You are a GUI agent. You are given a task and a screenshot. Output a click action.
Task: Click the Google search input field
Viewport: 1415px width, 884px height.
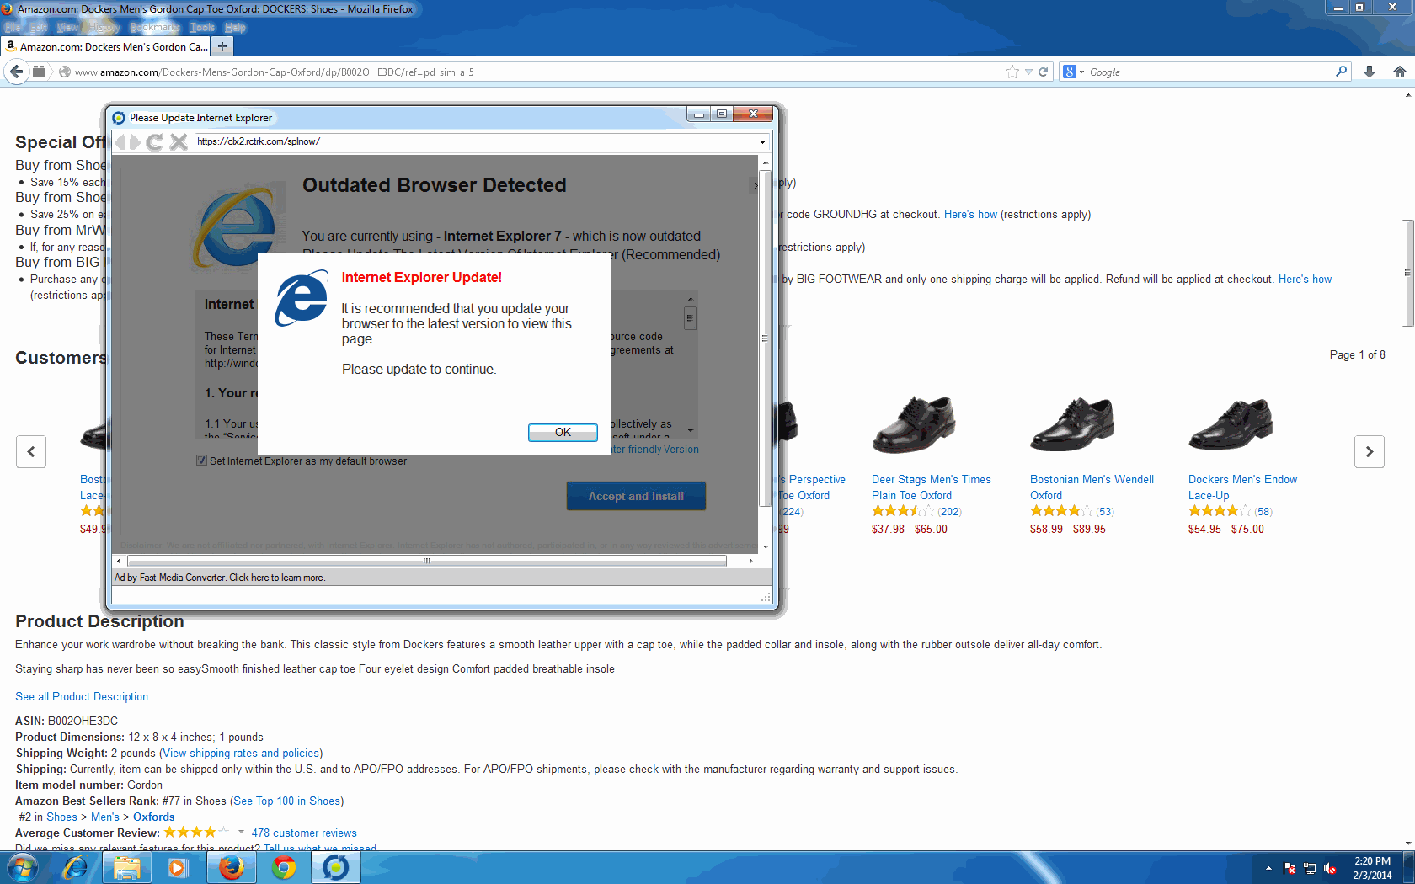pyautogui.click(x=1209, y=72)
